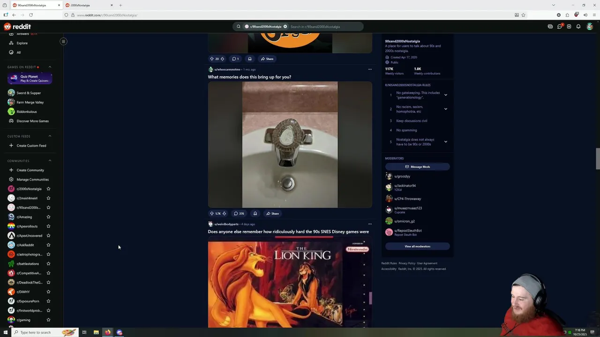600x337 pixels.
Task: Give an award on the faucet post
Action: [x=255, y=213]
